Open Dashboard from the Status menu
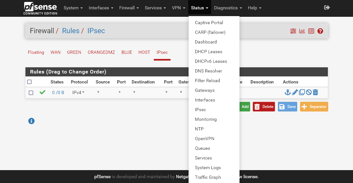353x183 pixels. [214, 42]
